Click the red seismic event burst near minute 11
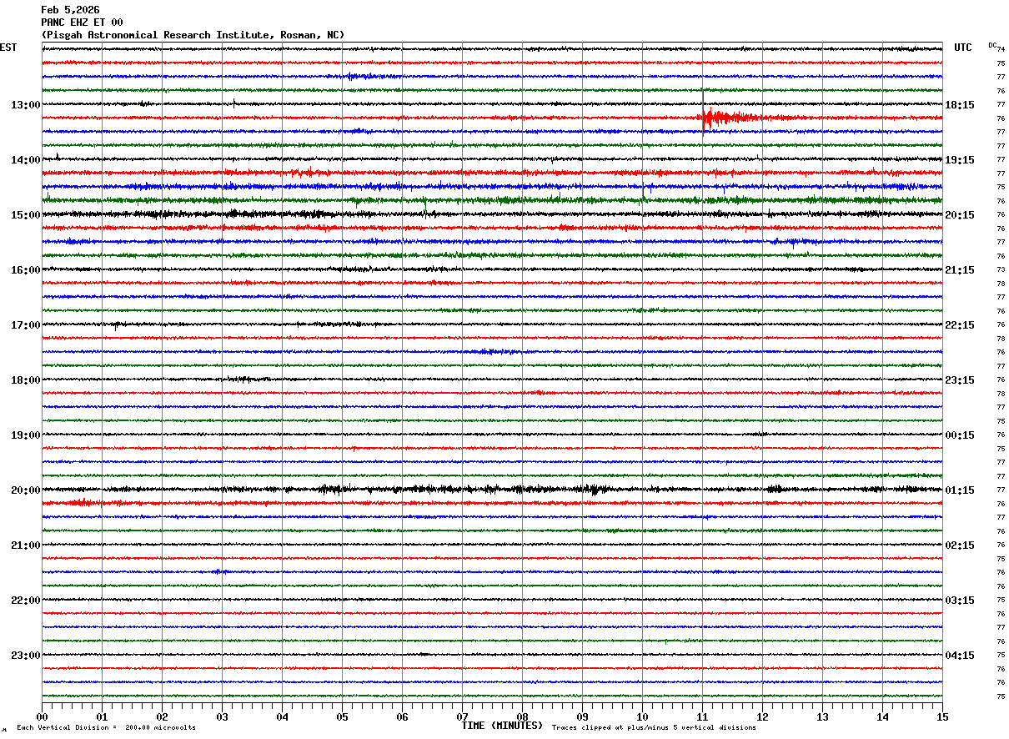Image resolution: width=1009 pixels, height=739 pixels. coord(730,118)
